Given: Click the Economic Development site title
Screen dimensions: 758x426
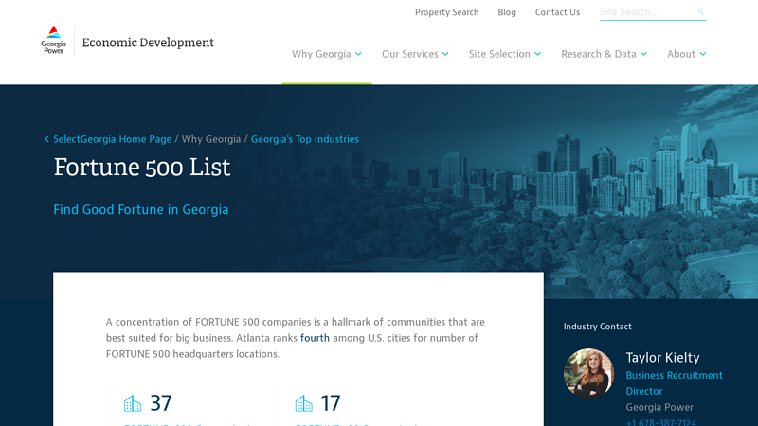Looking at the screenshot, I should (x=148, y=43).
